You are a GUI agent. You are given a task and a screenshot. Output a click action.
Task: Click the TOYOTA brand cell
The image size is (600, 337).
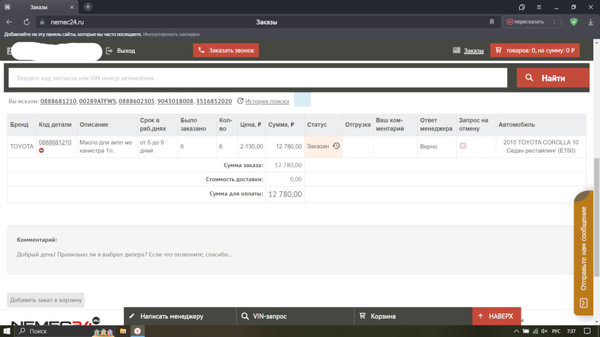(22, 146)
